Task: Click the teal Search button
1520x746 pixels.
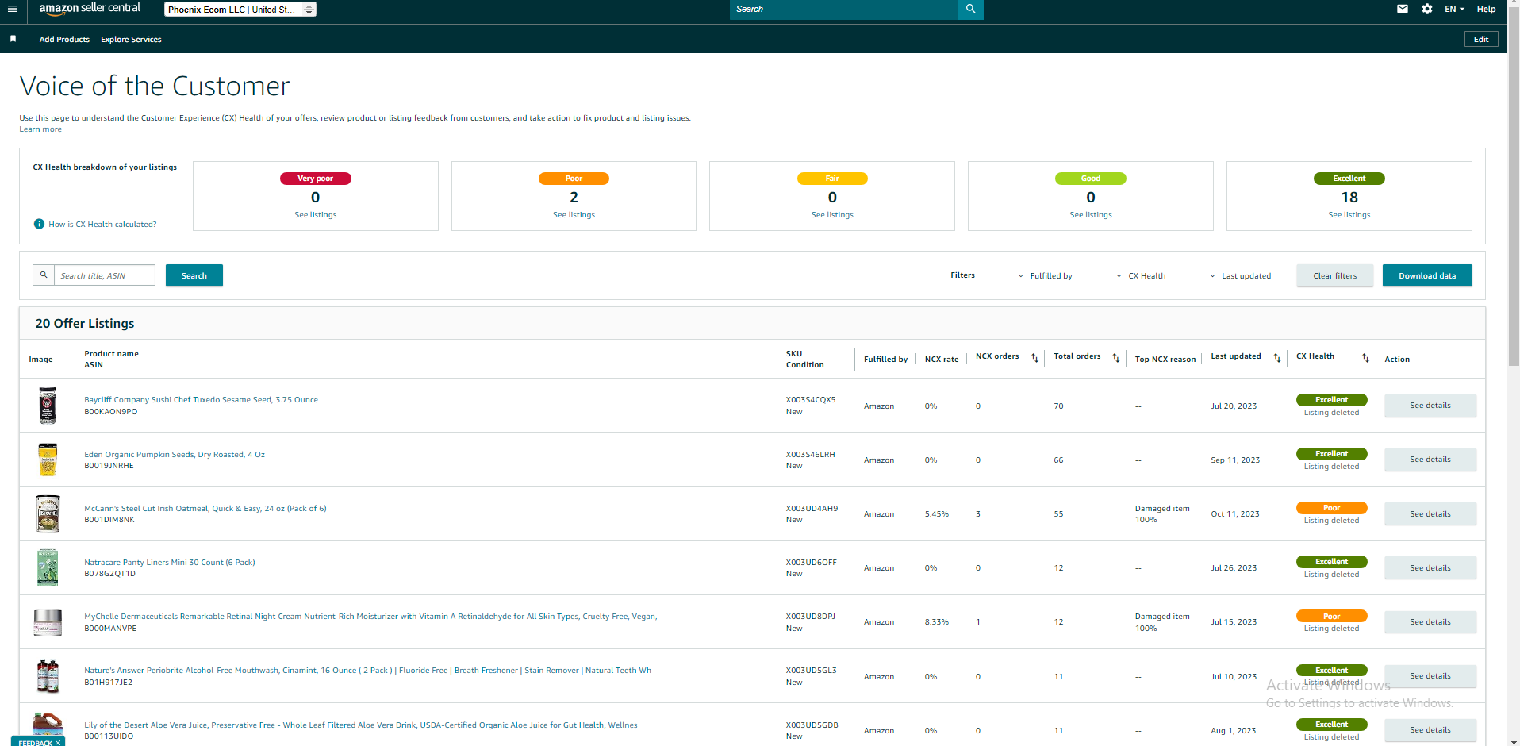Action: pyautogui.click(x=194, y=275)
